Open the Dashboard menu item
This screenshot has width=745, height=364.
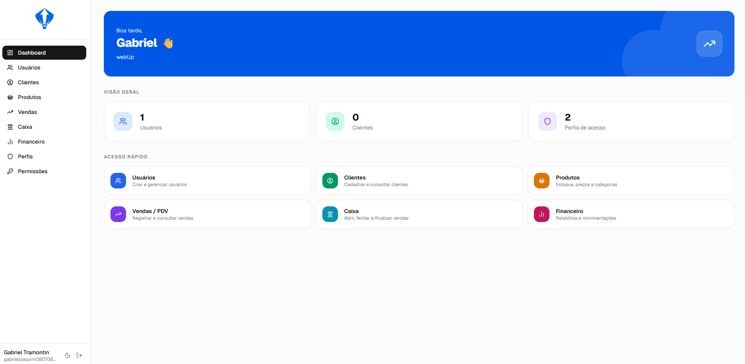point(44,53)
